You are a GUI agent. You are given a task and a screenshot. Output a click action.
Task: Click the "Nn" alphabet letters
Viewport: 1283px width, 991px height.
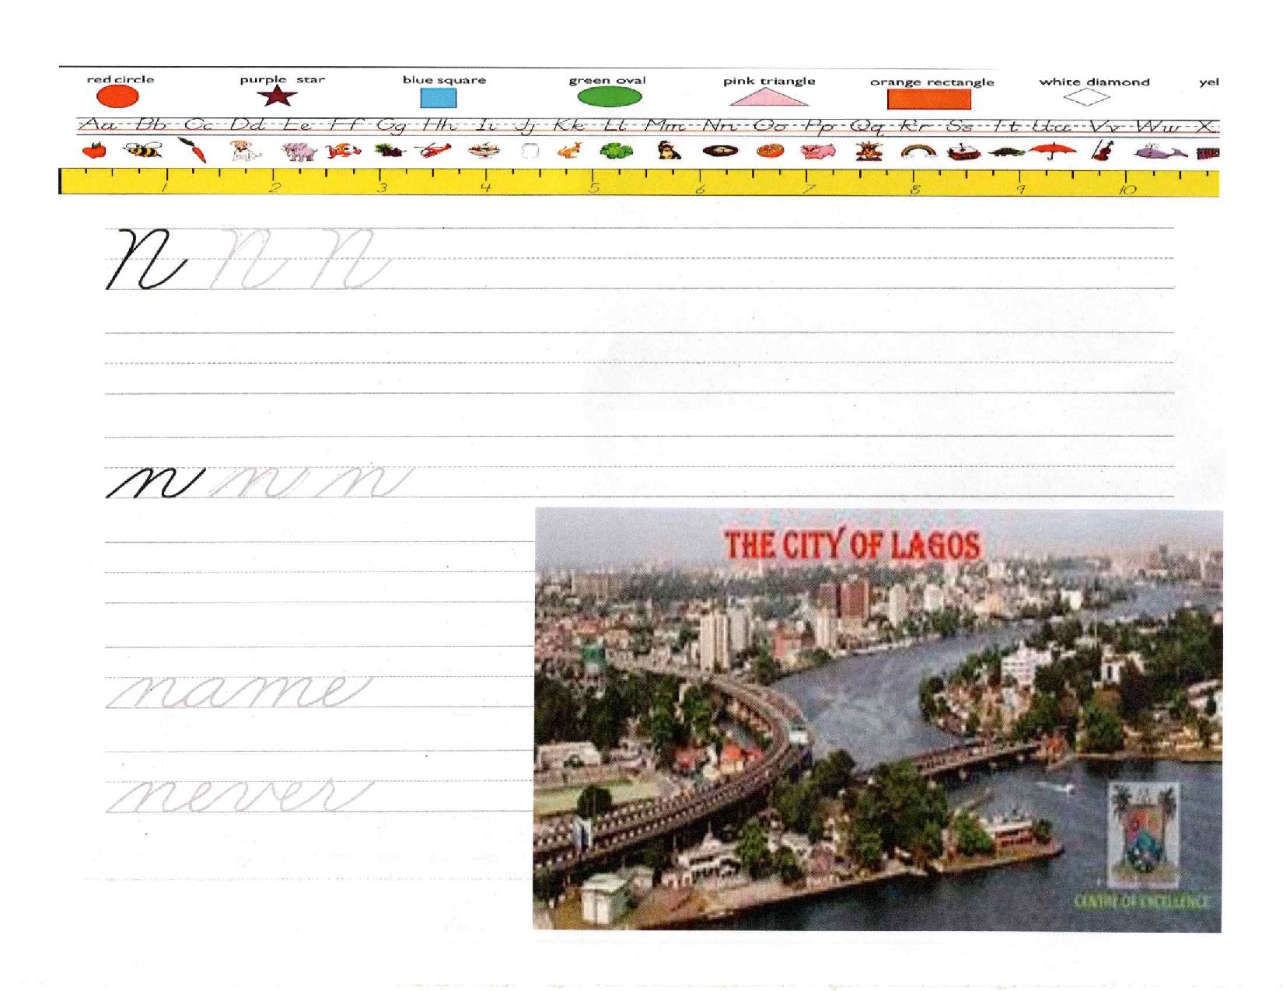coord(722,125)
